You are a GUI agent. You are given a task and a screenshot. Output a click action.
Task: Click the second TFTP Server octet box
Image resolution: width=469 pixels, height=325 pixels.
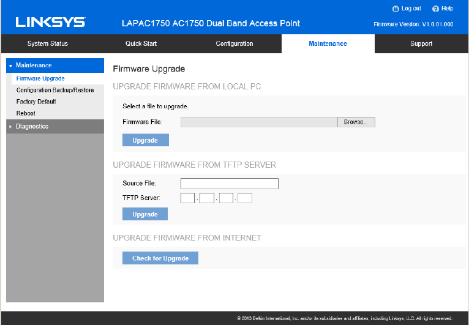pos(207,198)
